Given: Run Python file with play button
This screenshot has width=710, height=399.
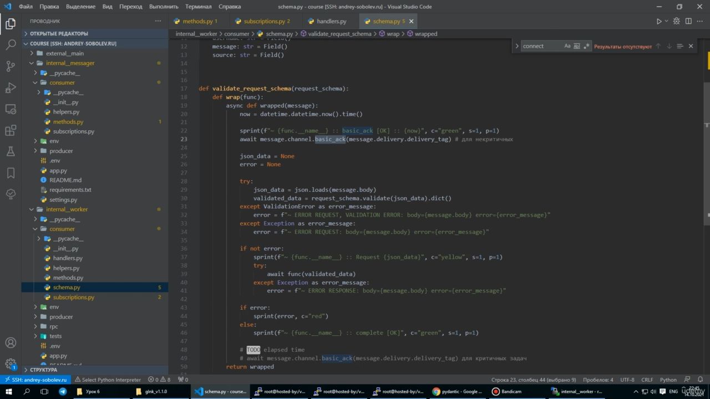Looking at the screenshot, I should (659, 21).
